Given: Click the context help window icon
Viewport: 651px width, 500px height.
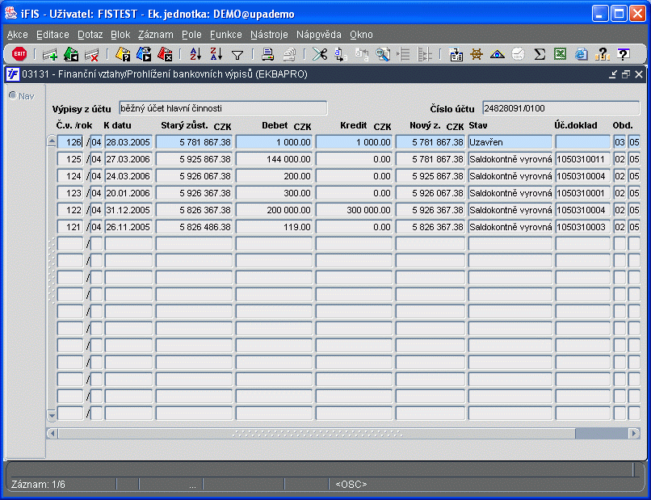Looking at the screenshot, I should [624, 54].
